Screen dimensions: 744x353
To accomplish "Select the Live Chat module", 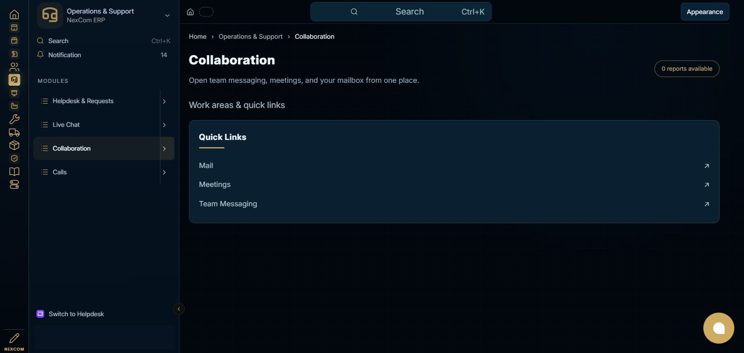I will pyautogui.click(x=97, y=125).
